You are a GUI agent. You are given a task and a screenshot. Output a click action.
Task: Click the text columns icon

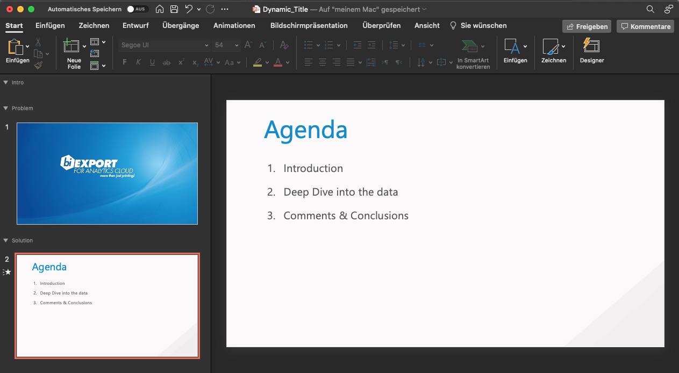(x=422, y=45)
